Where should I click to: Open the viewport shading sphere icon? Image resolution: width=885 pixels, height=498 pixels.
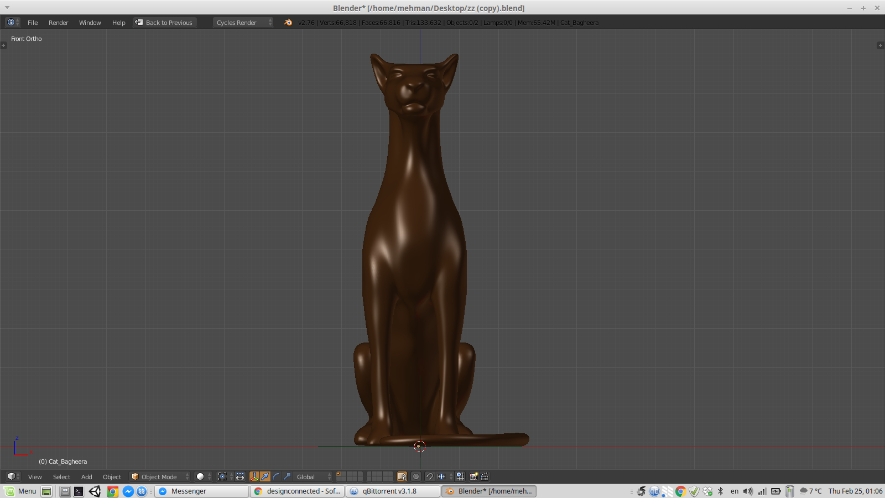coord(201,476)
